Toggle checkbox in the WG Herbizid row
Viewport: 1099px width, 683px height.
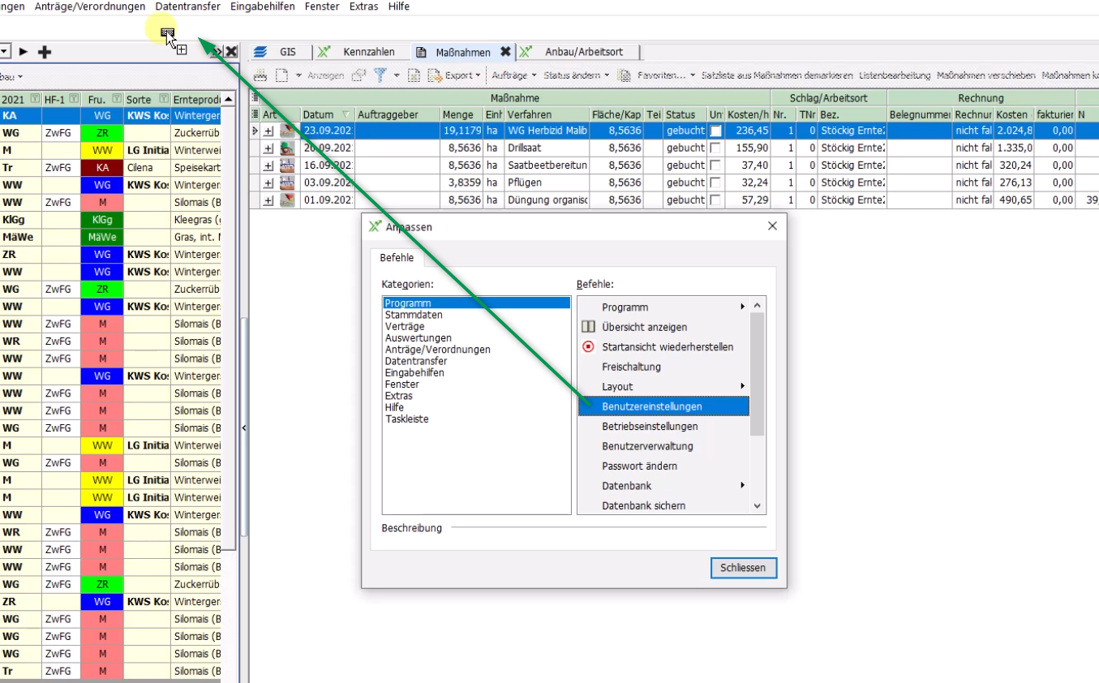715,131
